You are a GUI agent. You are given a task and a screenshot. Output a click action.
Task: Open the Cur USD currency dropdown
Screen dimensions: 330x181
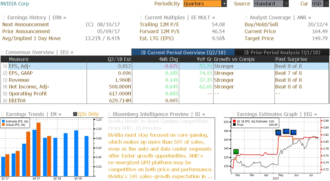(x=320, y=4)
